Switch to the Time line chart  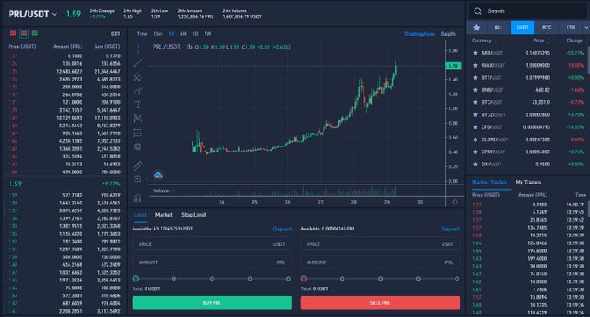pyautogui.click(x=141, y=34)
